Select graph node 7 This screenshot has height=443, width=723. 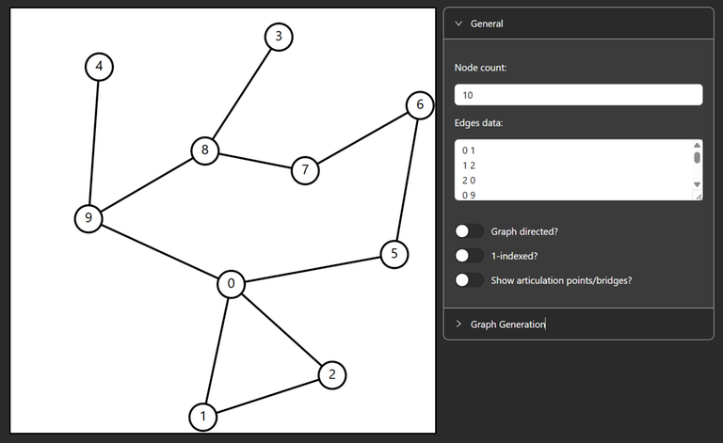pyautogui.click(x=305, y=170)
